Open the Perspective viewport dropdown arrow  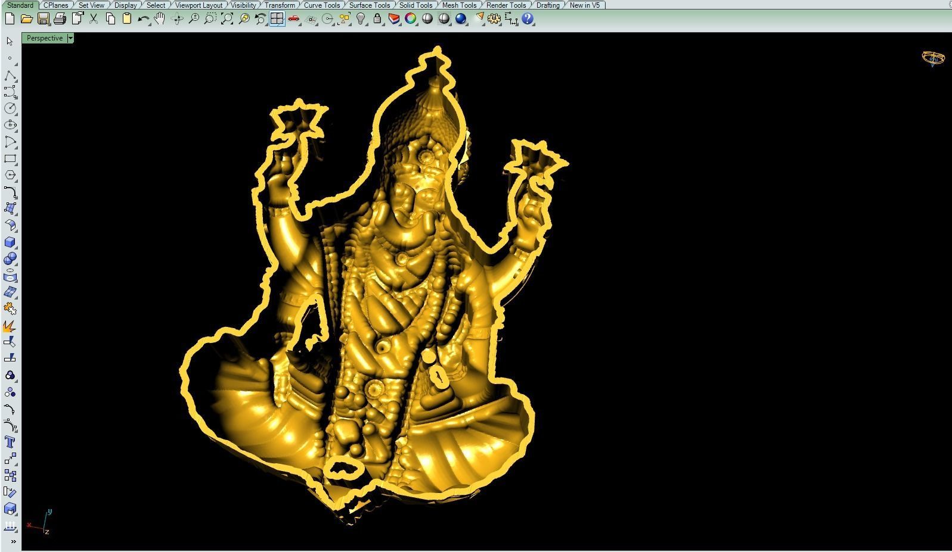[70, 38]
